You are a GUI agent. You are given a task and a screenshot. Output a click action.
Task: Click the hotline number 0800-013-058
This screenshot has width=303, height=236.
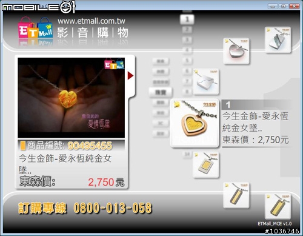coord(113,208)
